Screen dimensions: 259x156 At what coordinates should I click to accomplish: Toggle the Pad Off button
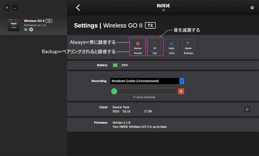[155, 45]
